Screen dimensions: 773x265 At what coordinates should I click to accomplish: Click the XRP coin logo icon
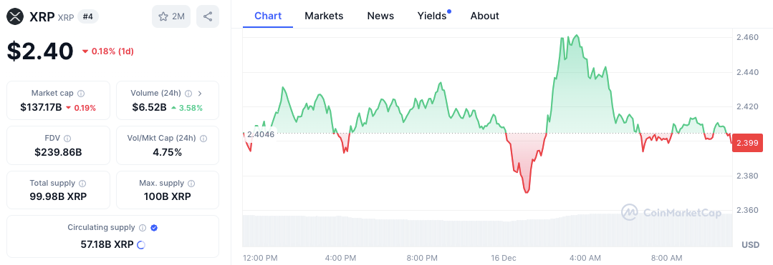(15, 16)
